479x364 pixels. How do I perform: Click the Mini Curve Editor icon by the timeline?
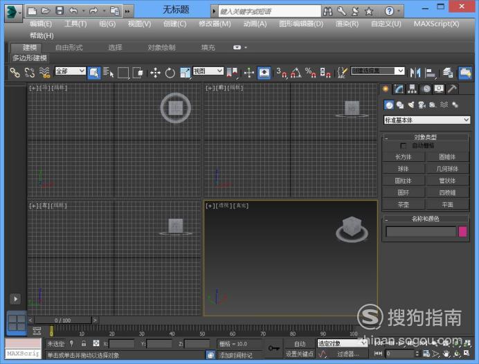click(x=37, y=331)
